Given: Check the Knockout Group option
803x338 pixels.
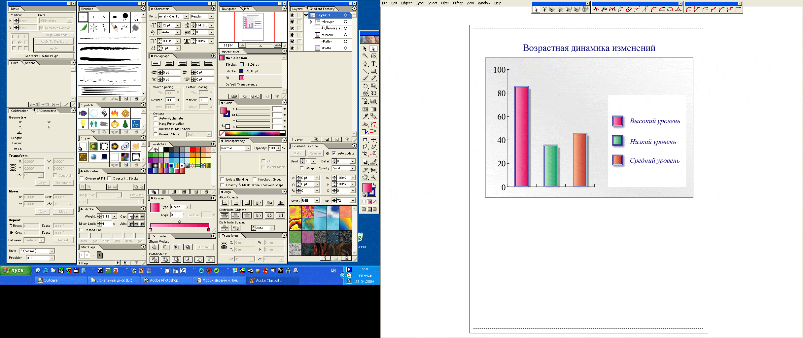Looking at the screenshot, I should point(255,180).
